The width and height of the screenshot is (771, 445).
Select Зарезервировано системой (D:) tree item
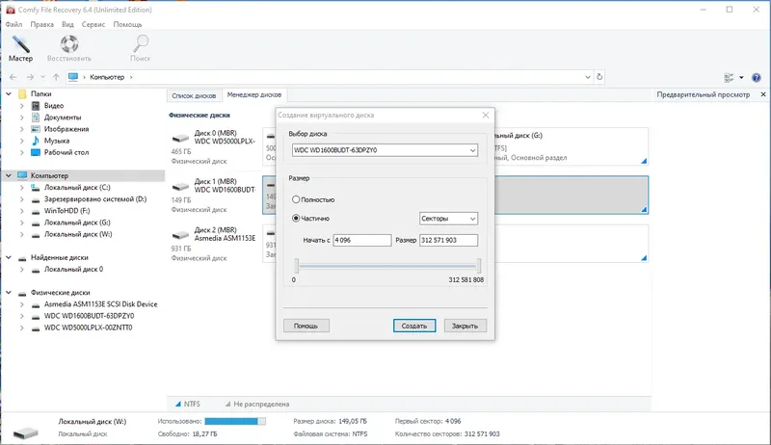click(x=95, y=199)
